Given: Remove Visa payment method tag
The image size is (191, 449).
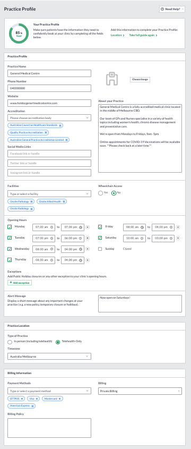Looking at the screenshot, I should point(37,399).
